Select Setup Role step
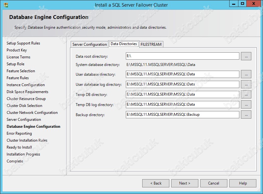 [x=15, y=64]
